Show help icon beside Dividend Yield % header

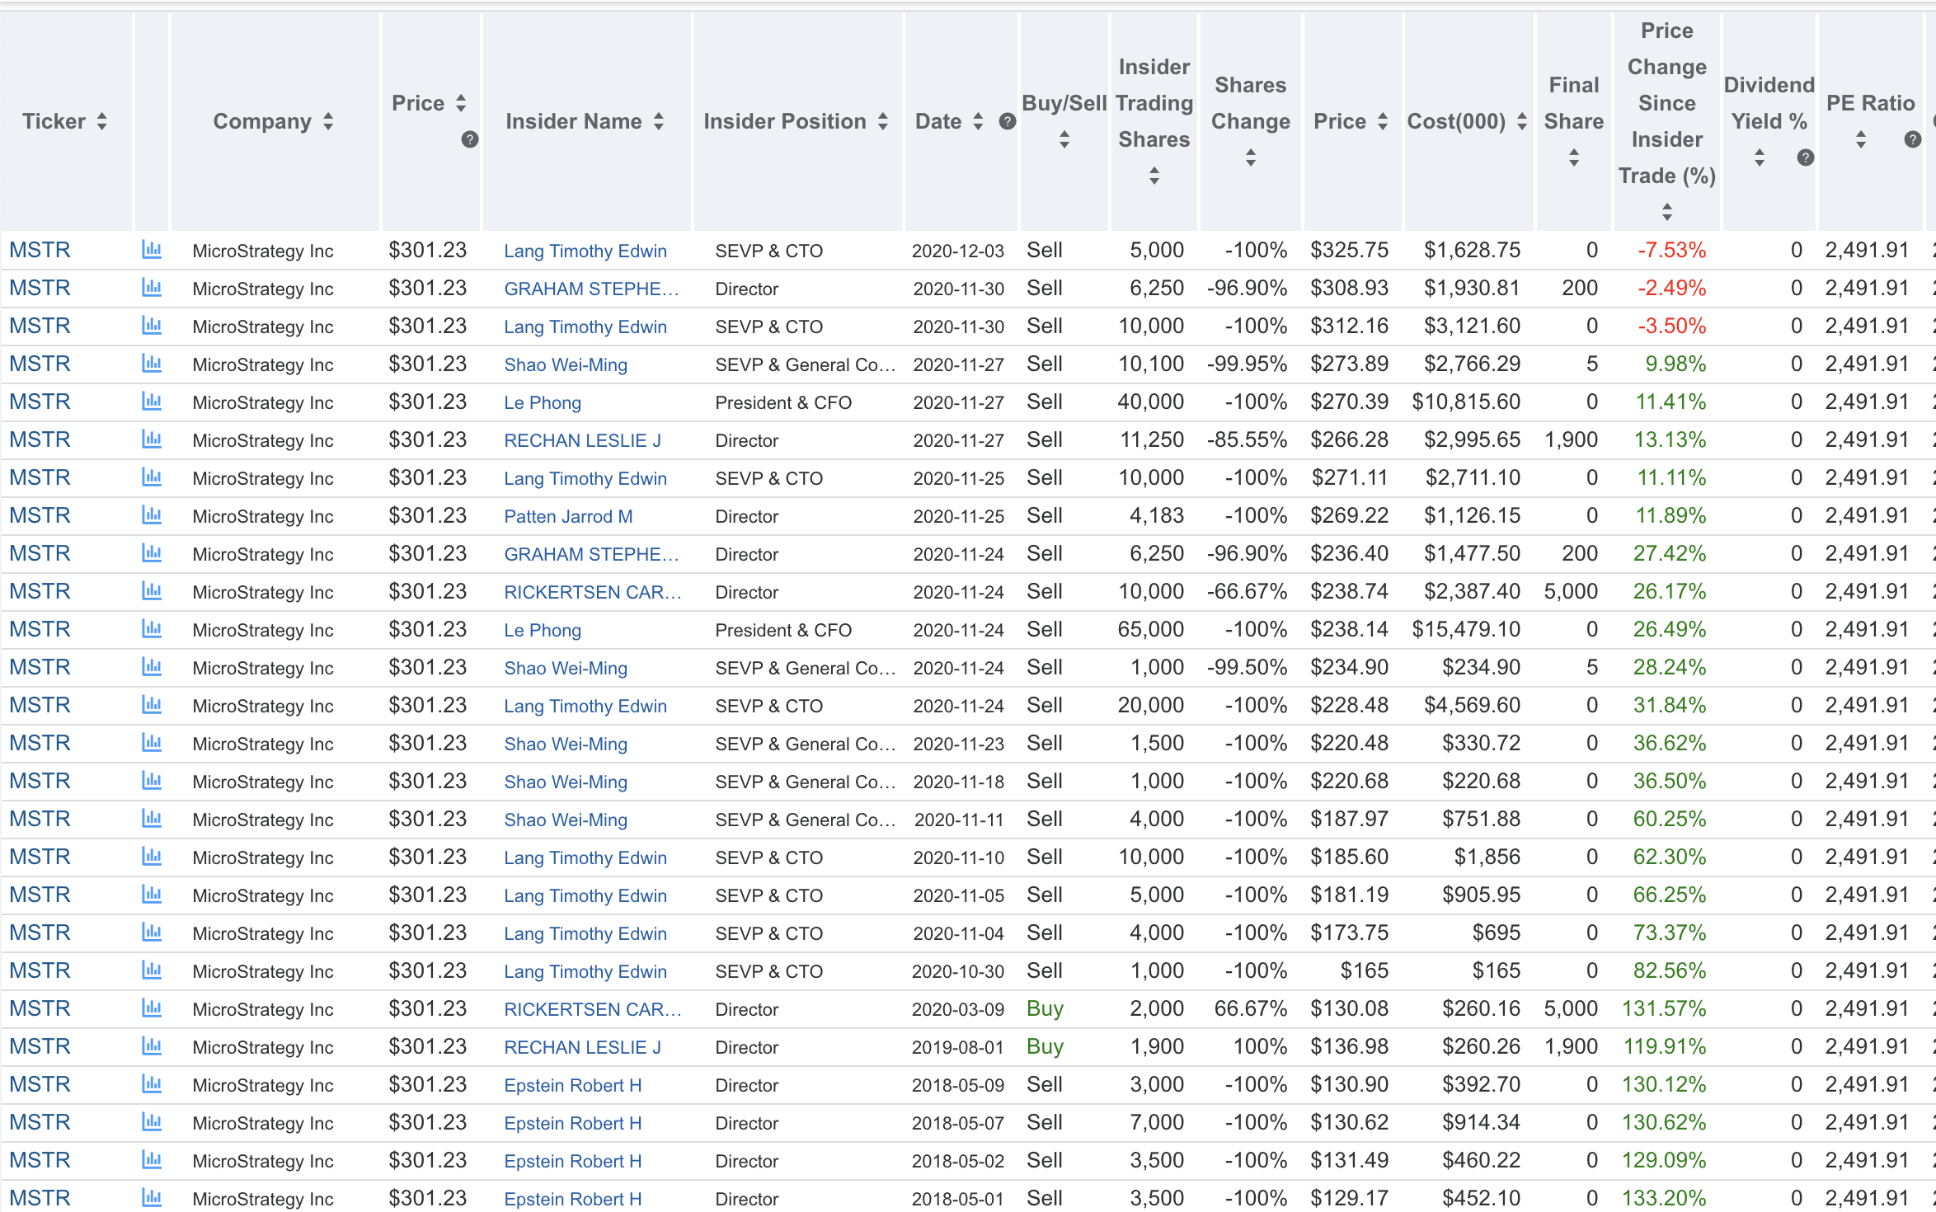(1805, 157)
